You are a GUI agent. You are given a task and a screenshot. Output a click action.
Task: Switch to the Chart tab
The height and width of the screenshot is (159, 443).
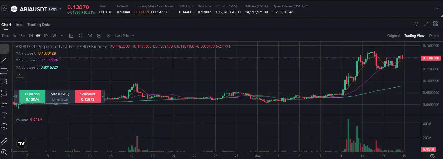point(6,25)
